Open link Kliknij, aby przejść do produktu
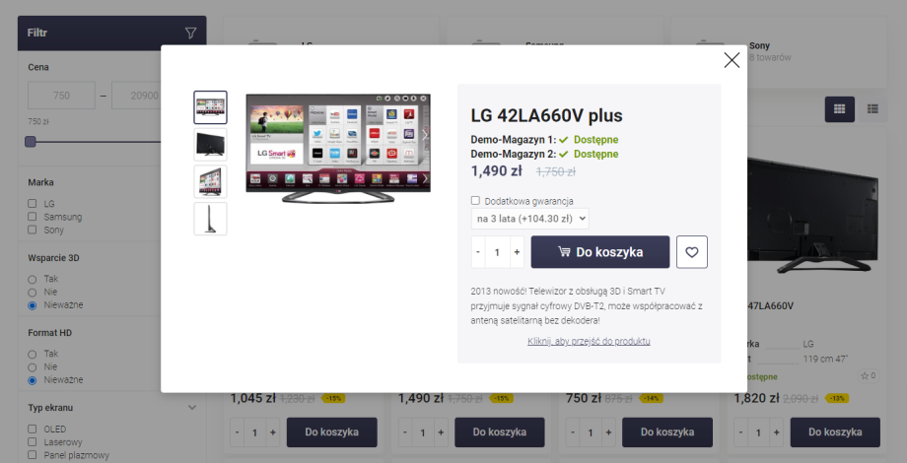 pyautogui.click(x=589, y=341)
